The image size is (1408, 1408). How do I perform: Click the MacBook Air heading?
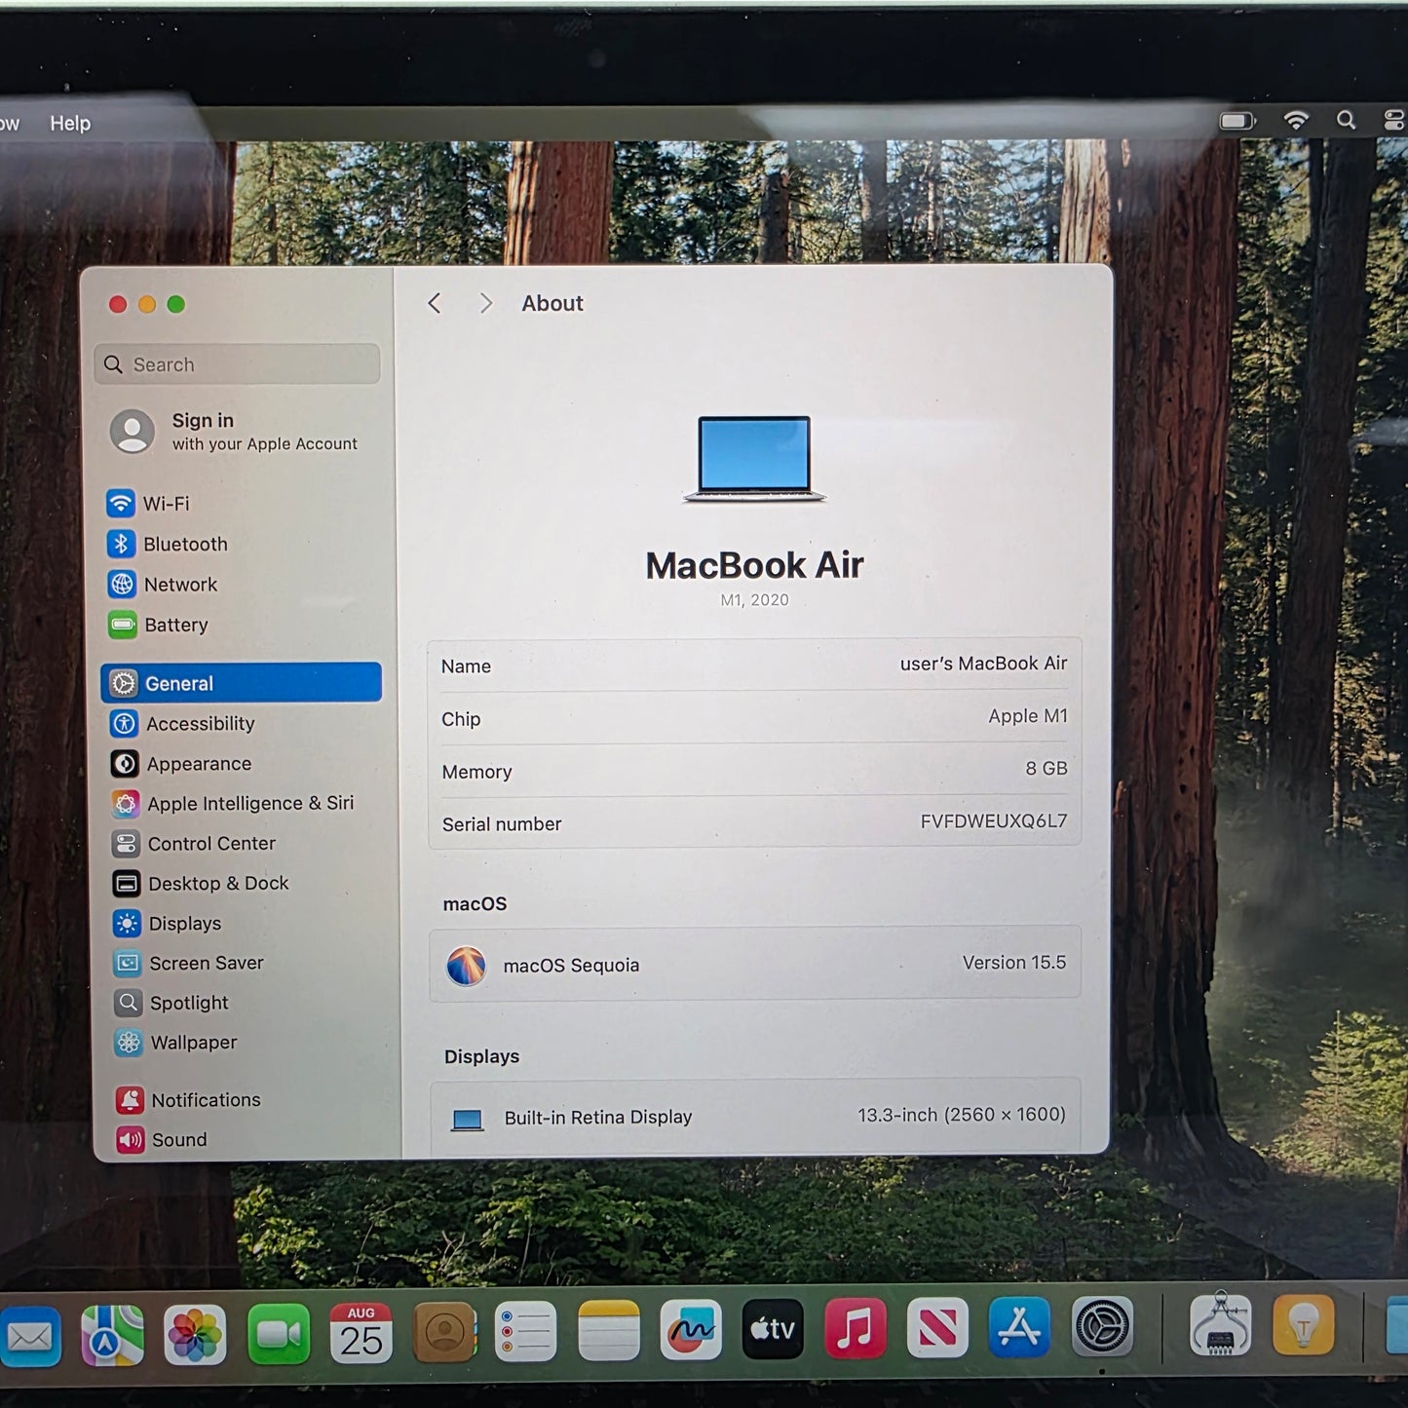(755, 565)
